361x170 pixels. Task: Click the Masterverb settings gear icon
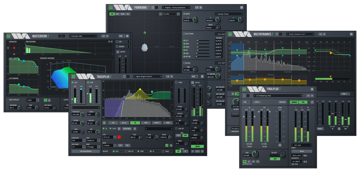pos(127,36)
